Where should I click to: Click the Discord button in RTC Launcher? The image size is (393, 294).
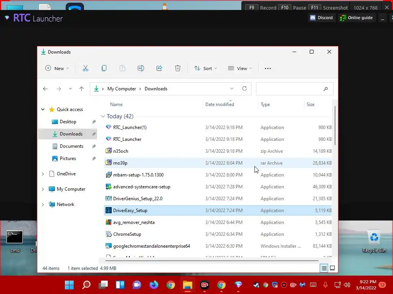tap(322, 18)
